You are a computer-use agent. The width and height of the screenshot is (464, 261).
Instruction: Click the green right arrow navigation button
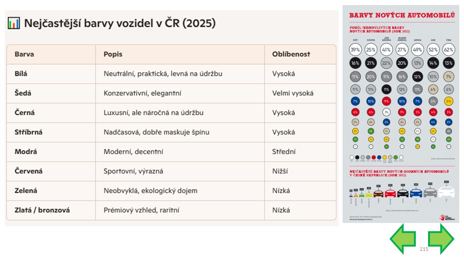pos(441,239)
